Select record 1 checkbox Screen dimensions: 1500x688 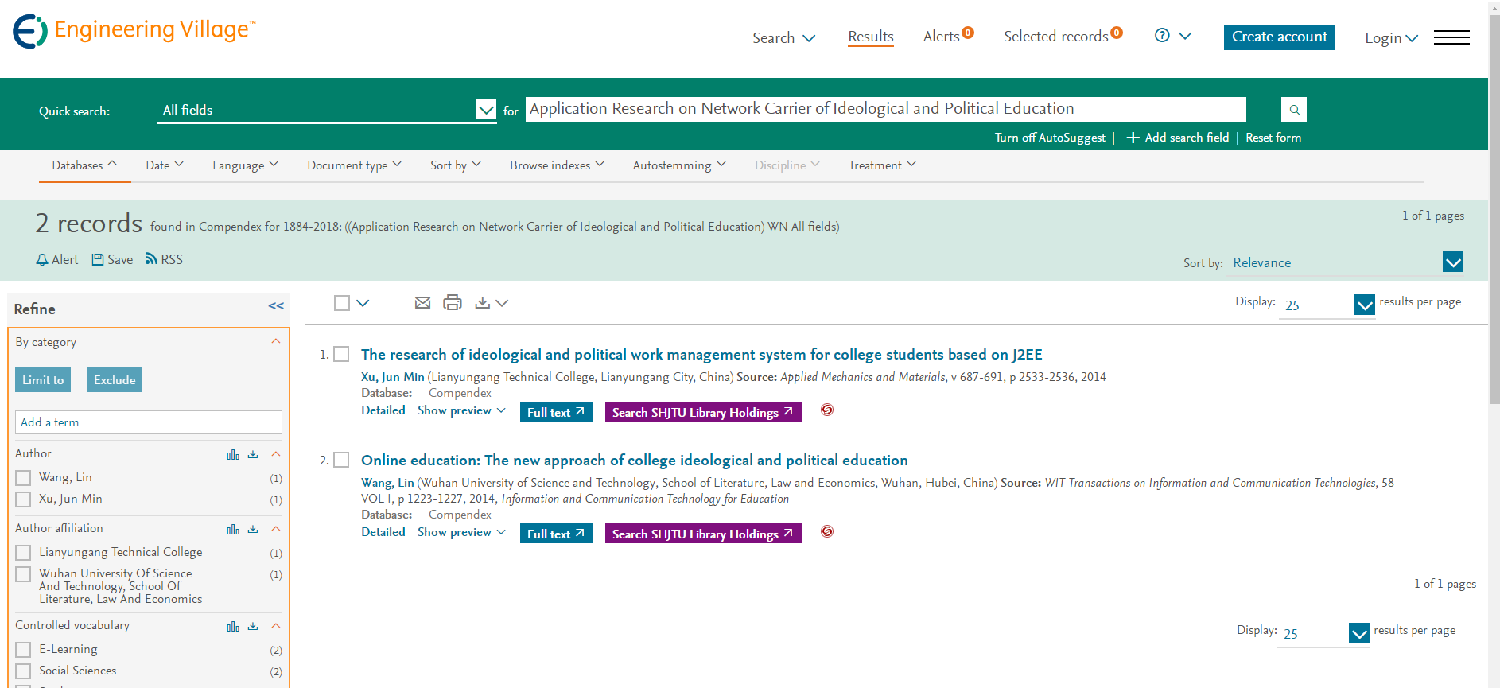(x=341, y=355)
